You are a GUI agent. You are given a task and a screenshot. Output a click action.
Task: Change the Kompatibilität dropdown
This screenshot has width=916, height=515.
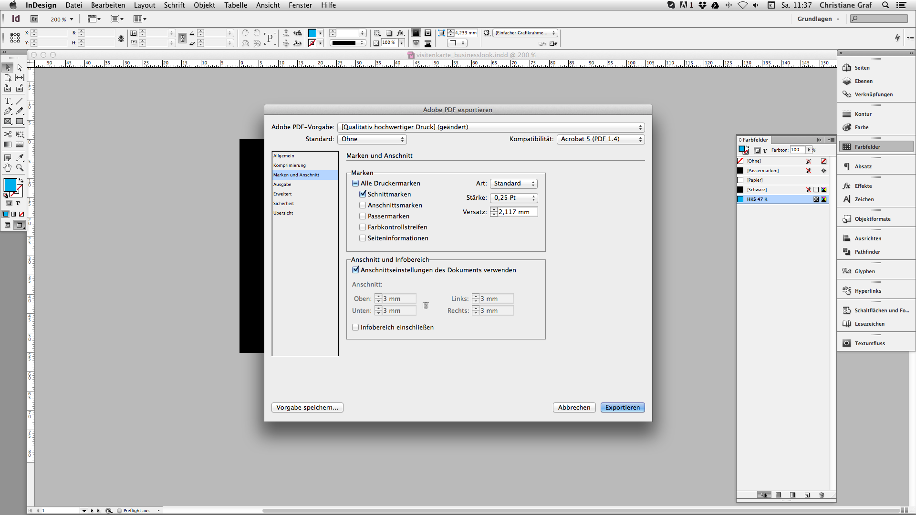coord(601,139)
